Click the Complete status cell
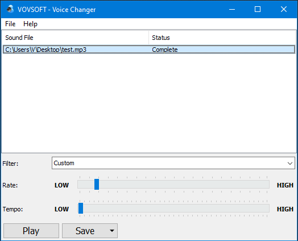This screenshot has height=241, width=298. tap(165, 50)
